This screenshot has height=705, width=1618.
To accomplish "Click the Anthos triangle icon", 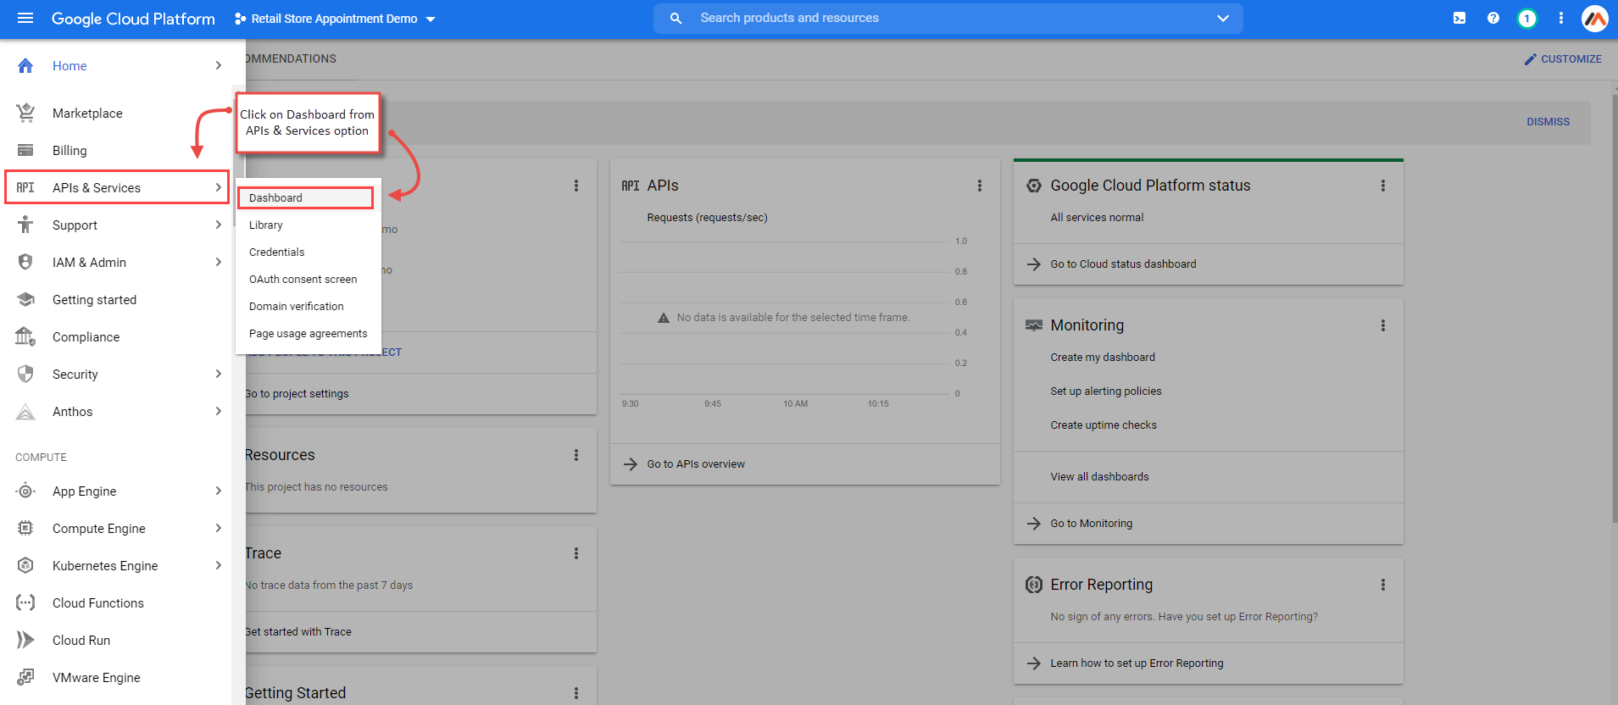I will click(25, 411).
